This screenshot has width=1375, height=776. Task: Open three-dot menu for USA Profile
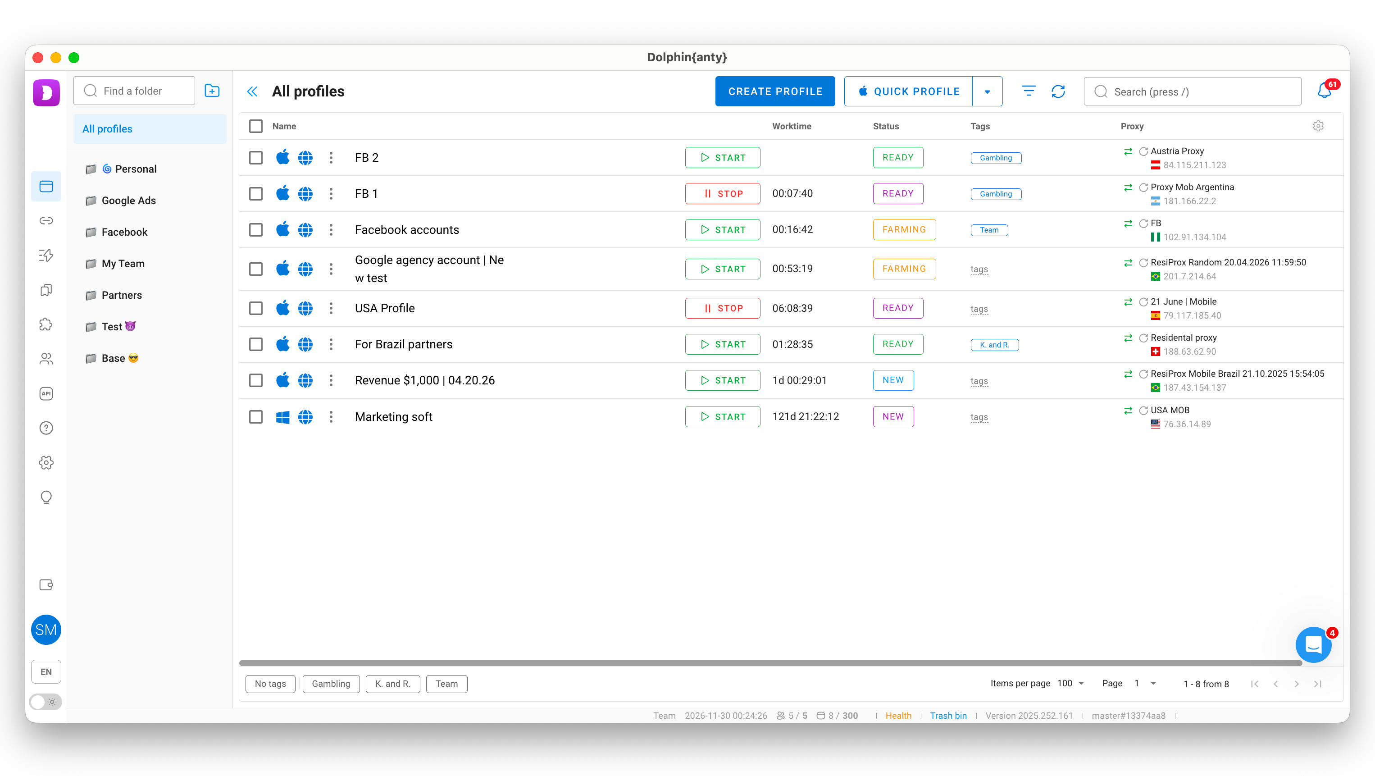tap(331, 308)
